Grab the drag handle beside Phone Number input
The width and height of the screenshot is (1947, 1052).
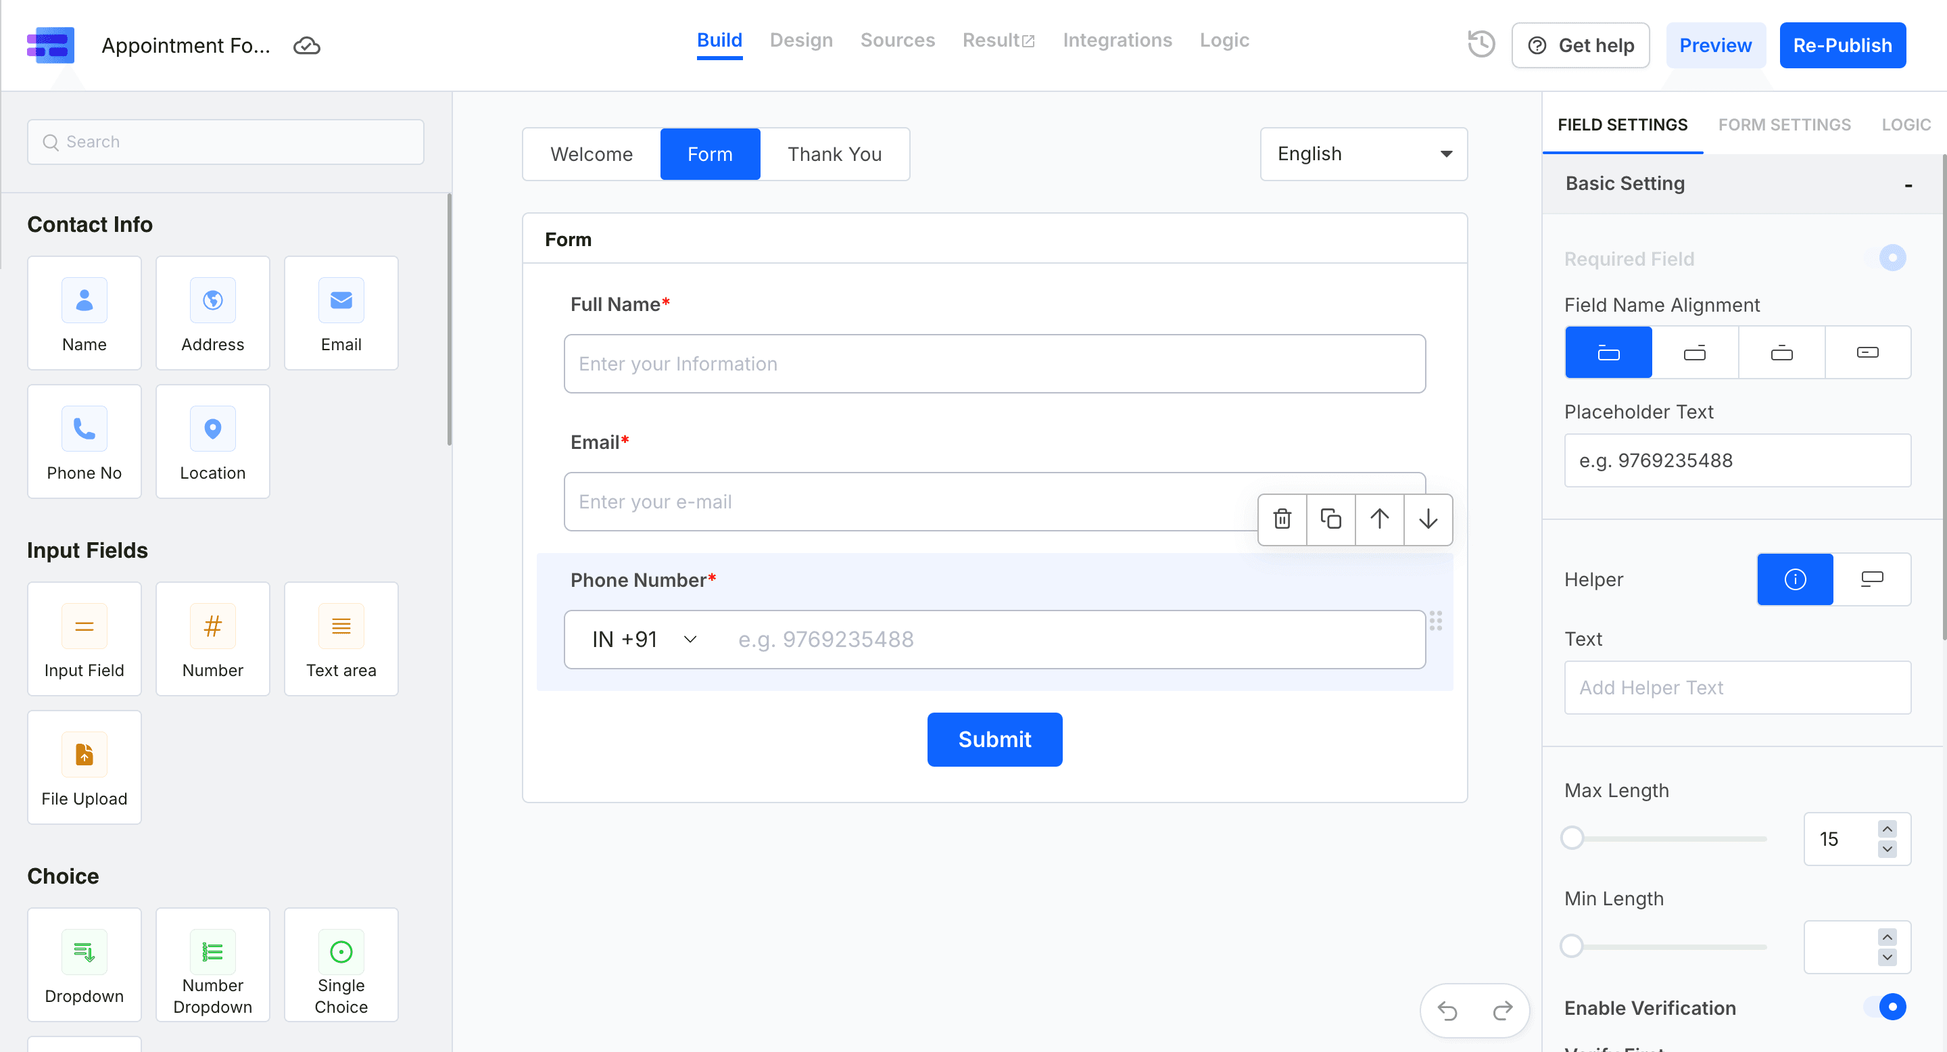tap(1435, 621)
